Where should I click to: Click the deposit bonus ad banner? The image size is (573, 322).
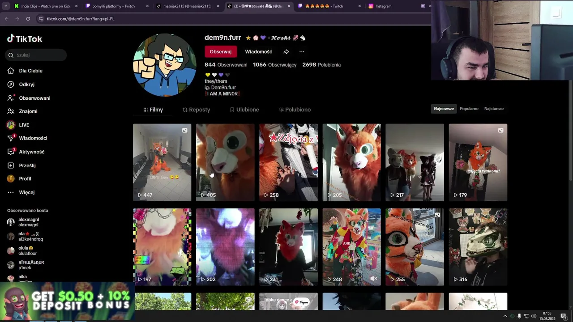tap(67, 301)
